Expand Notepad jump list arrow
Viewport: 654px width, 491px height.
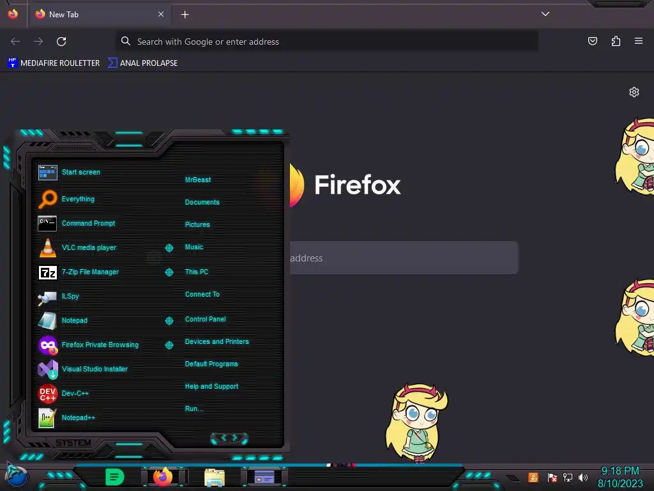point(169,321)
